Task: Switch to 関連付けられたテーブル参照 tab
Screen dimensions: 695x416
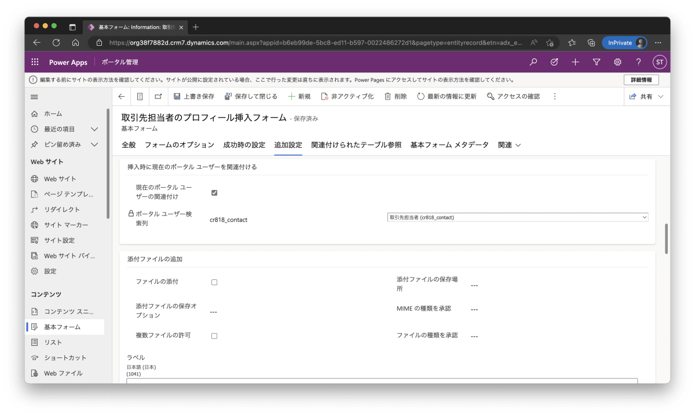Action: (x=356, y=145)
